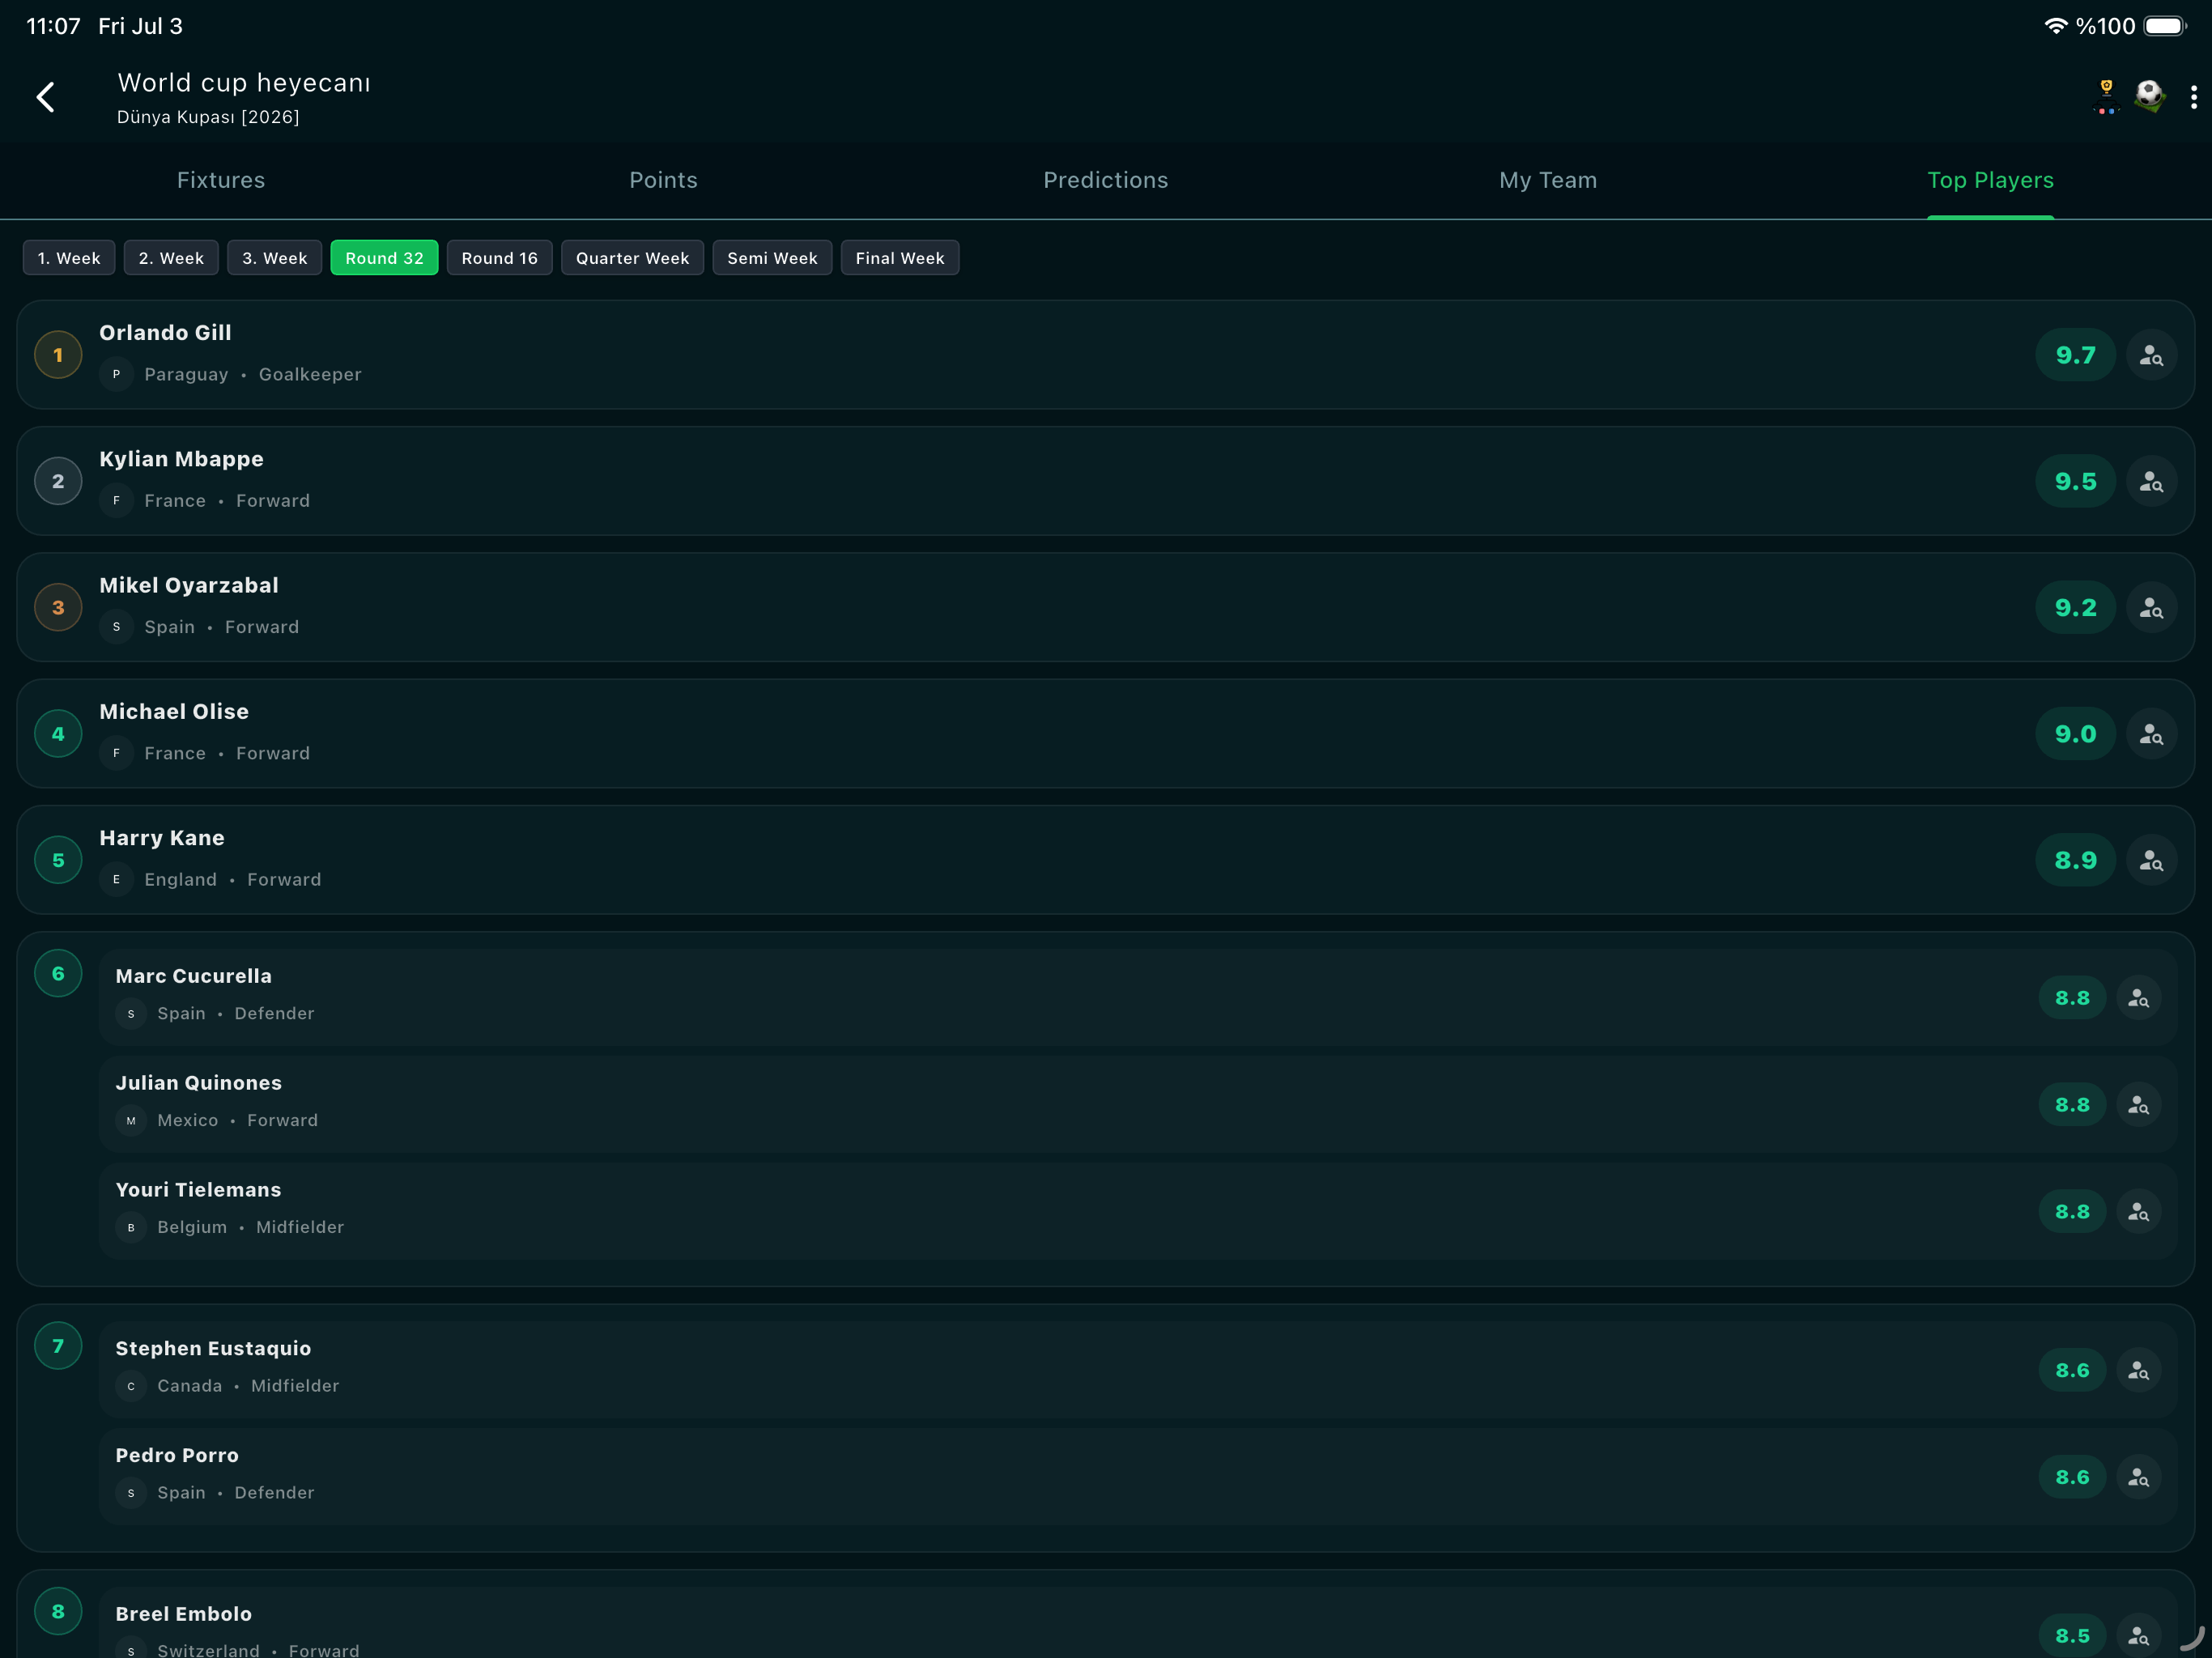
Task: View Orlando Gill's player details icon
Action: click(x=2151, y=355)
